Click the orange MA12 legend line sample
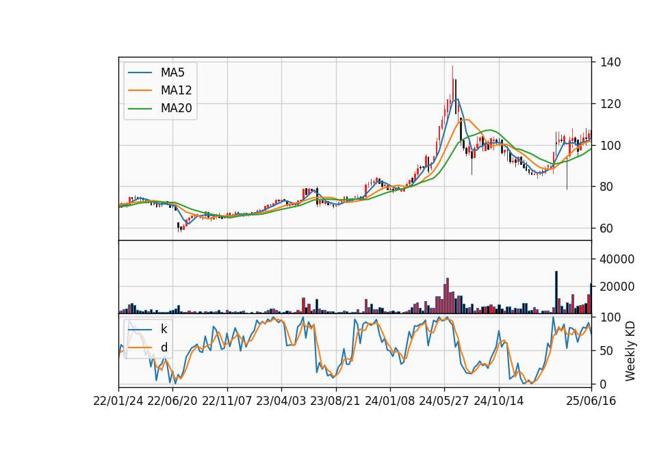 point(140,90)
